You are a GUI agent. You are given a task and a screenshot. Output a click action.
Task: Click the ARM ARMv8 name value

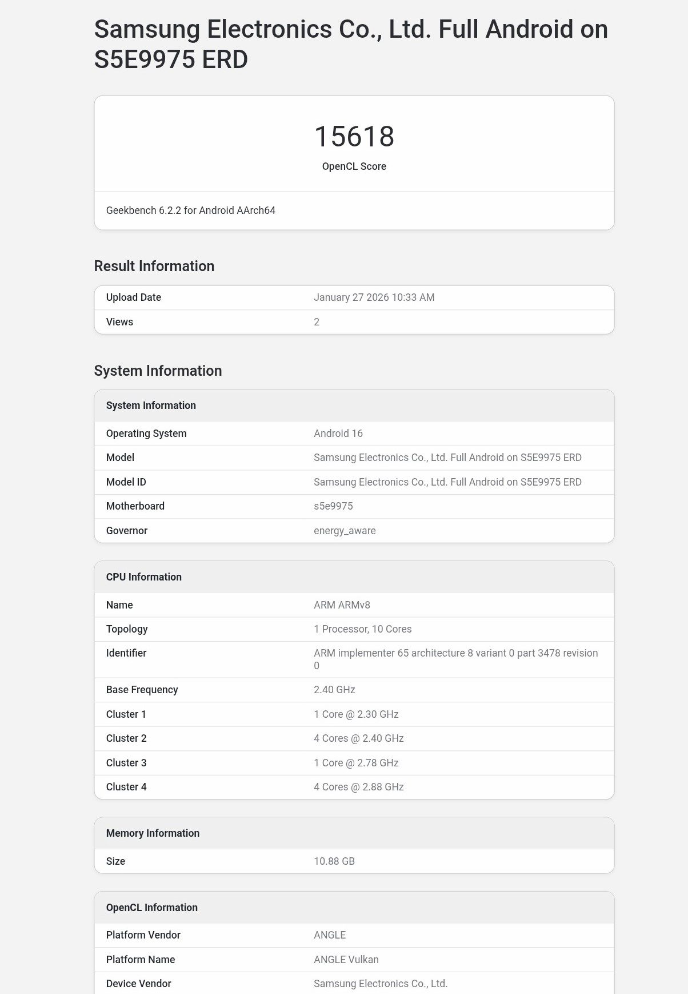(342, 605)
